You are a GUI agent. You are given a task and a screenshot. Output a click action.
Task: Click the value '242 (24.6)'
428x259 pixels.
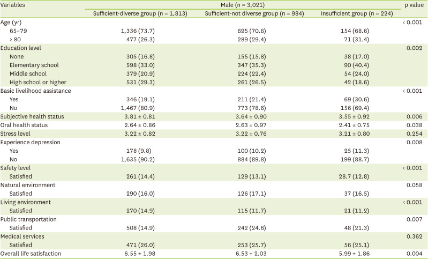[252, 228]
